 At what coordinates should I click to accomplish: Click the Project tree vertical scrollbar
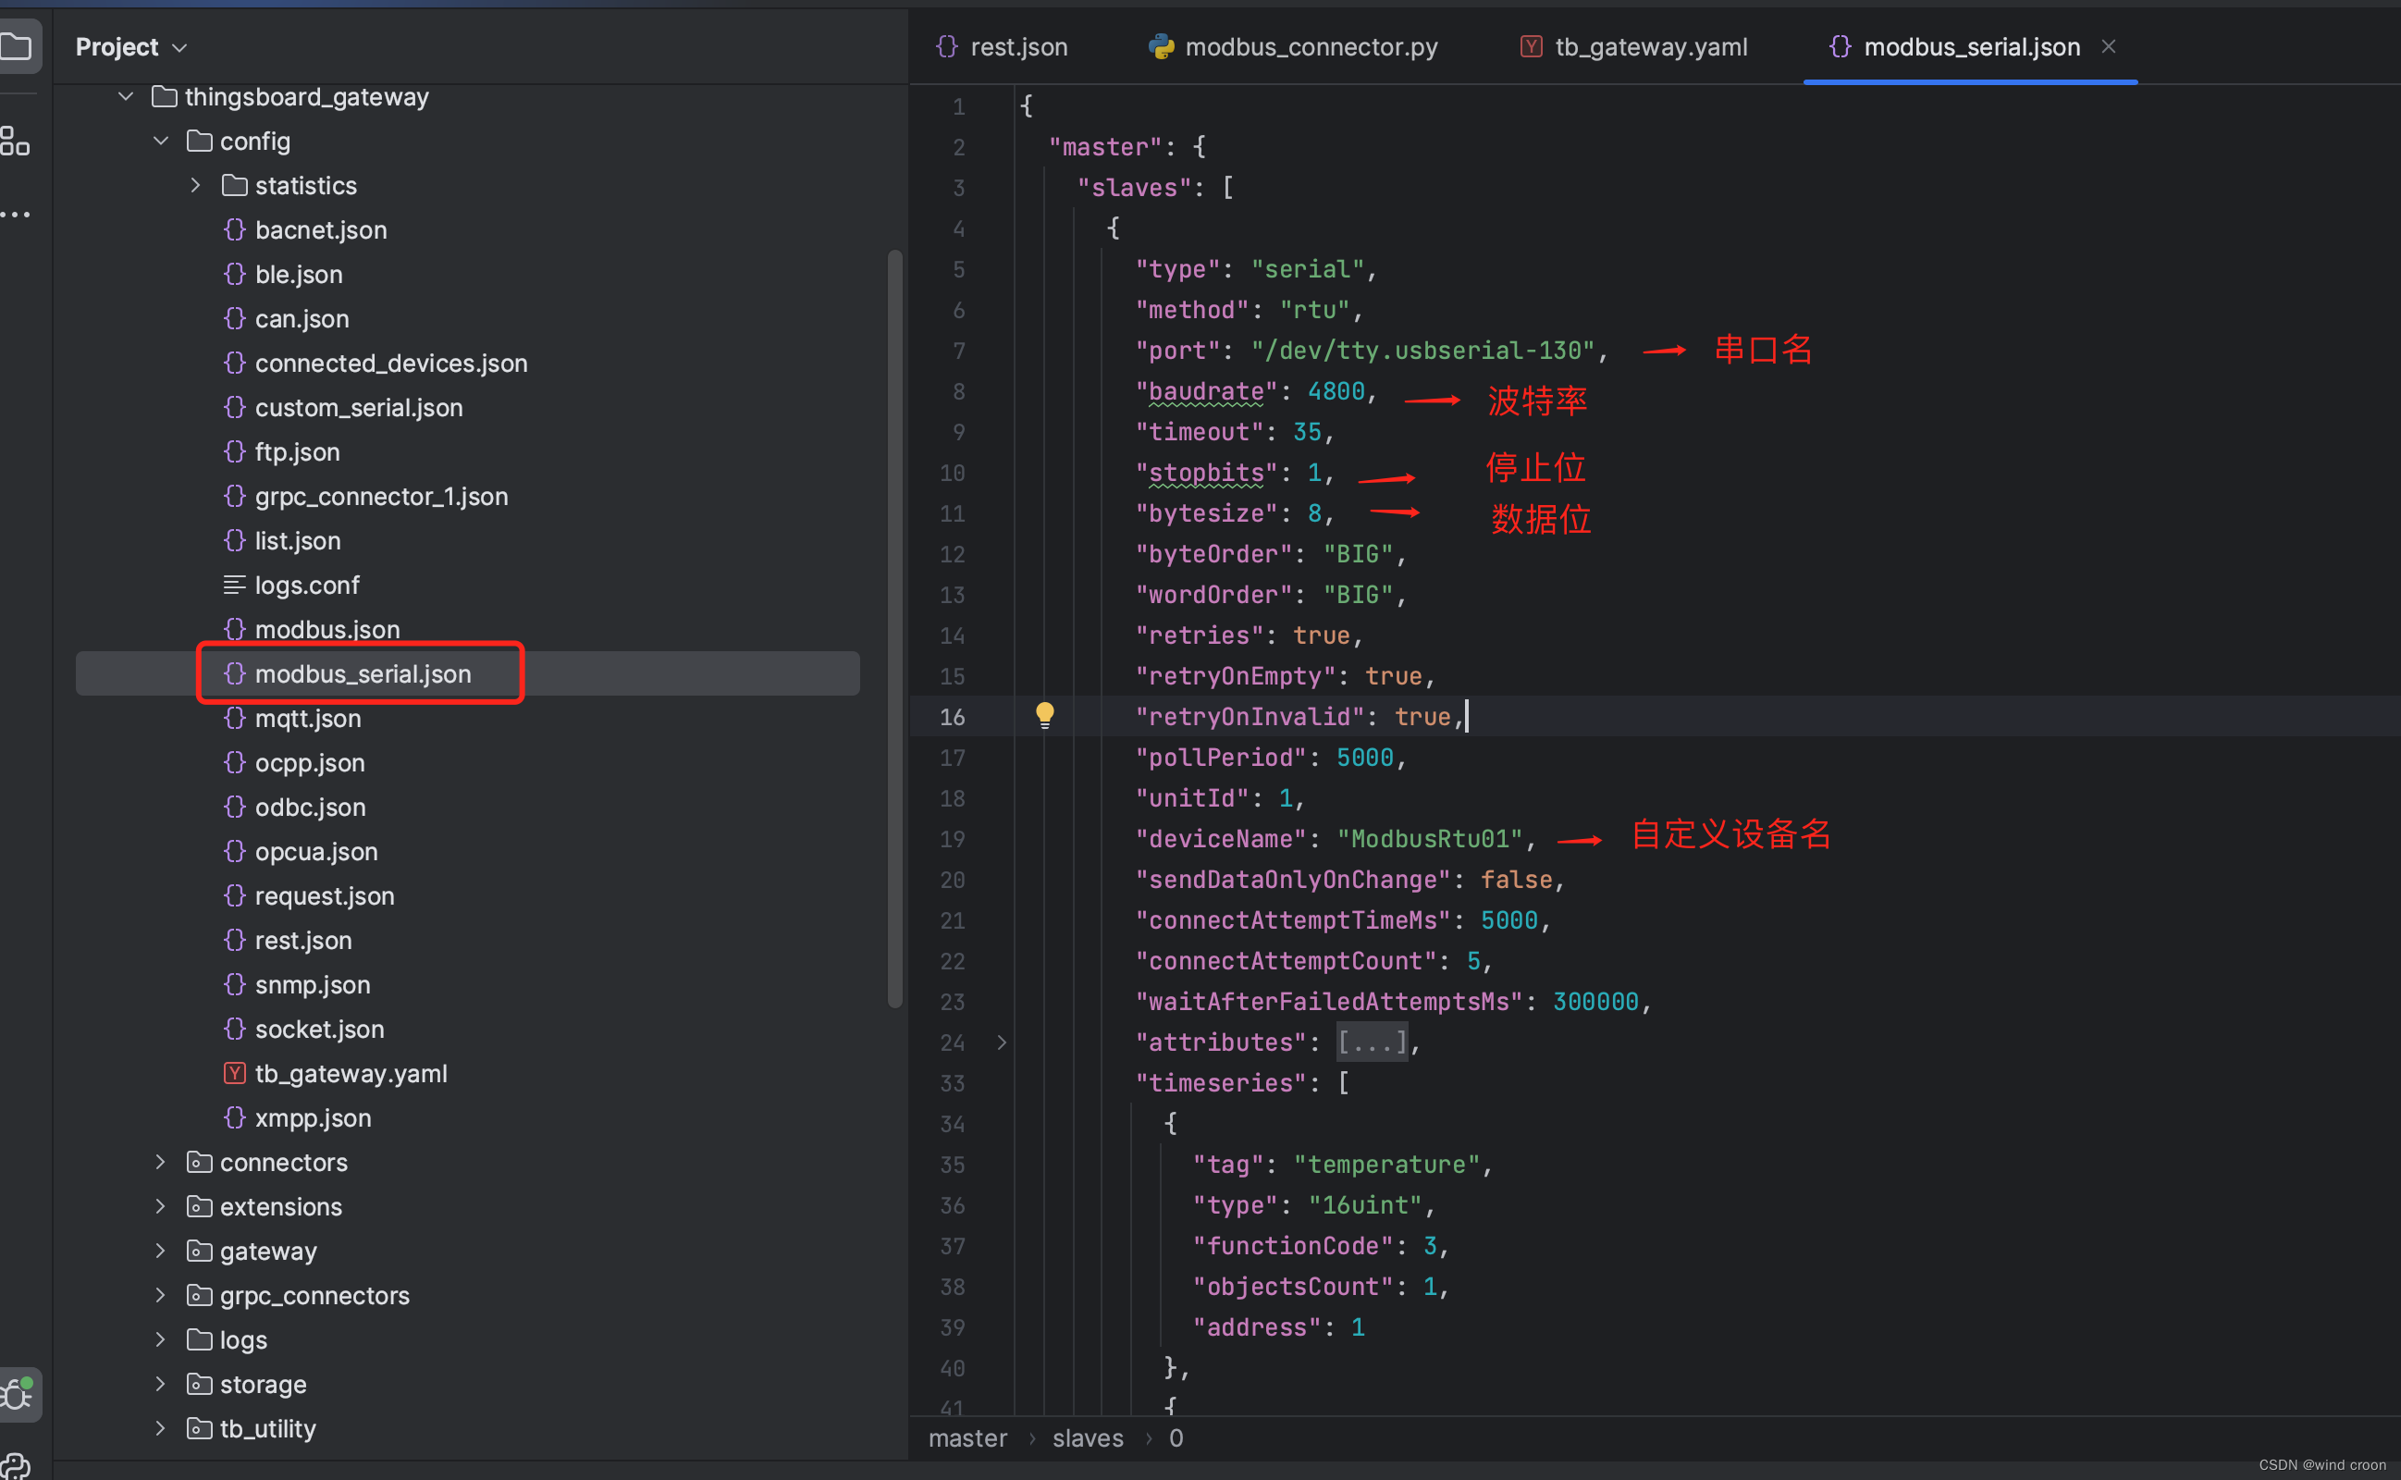894,628
